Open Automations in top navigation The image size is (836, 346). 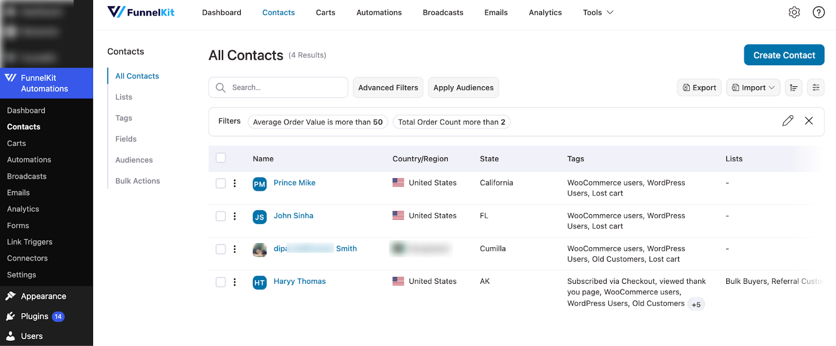pos(379,13)
